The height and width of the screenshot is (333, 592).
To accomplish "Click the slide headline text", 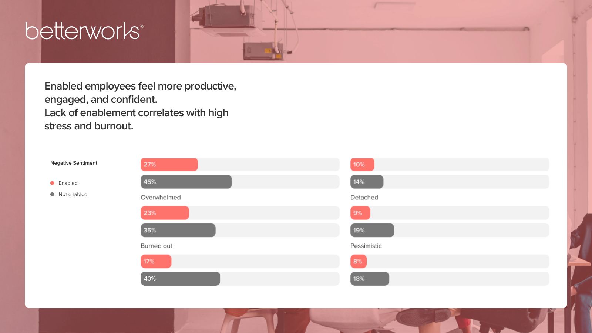I will (x=140, y=106).
